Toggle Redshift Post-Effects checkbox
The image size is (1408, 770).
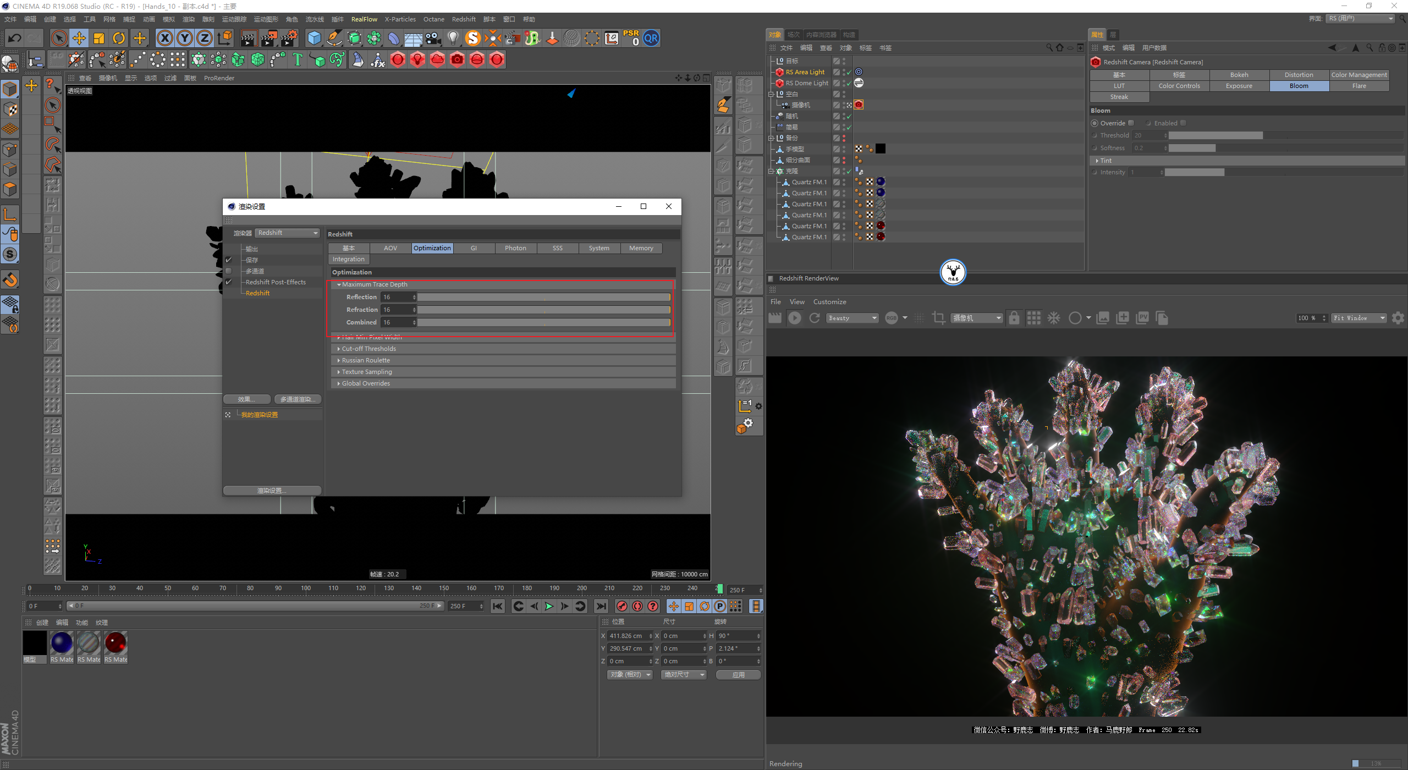(229, 282)
